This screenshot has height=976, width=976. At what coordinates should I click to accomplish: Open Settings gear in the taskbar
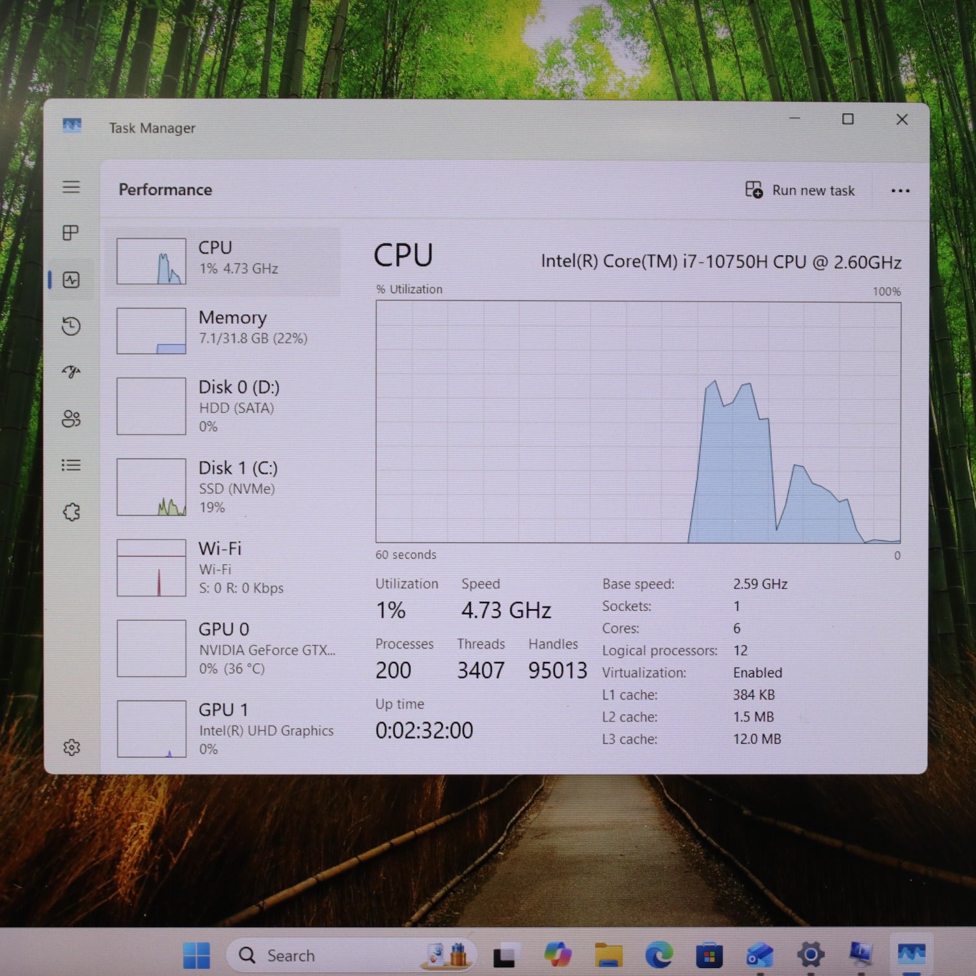tap(810, 955)
